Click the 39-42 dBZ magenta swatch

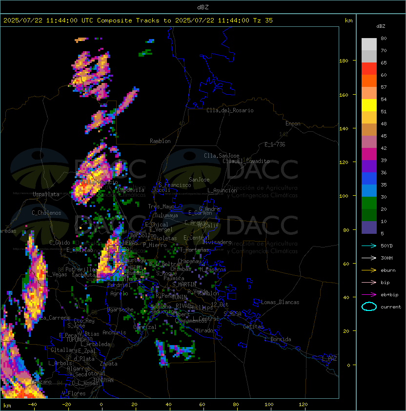[x=369, y=154]
